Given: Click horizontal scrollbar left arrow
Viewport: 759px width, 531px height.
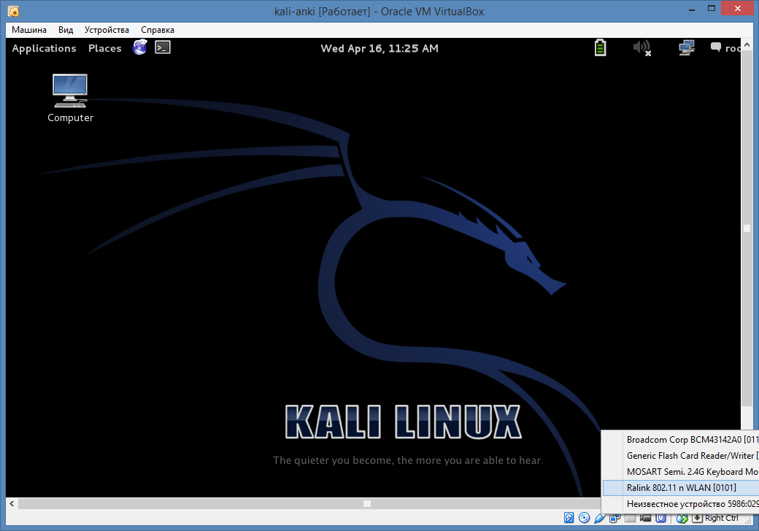Looking at the screenshot, I should pos(12,503).
